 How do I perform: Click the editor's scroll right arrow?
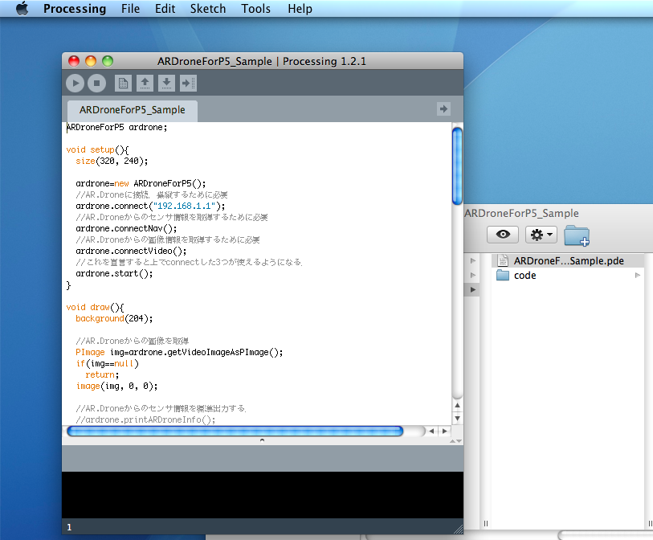click(445, 432)
